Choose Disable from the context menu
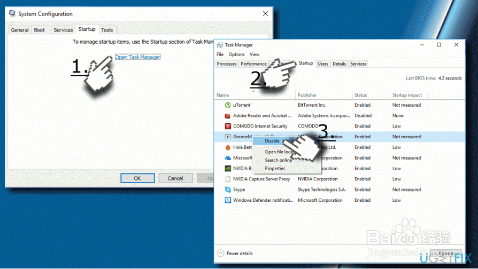The width and height of the screenshot is (478, 269). tap(272, 141)
